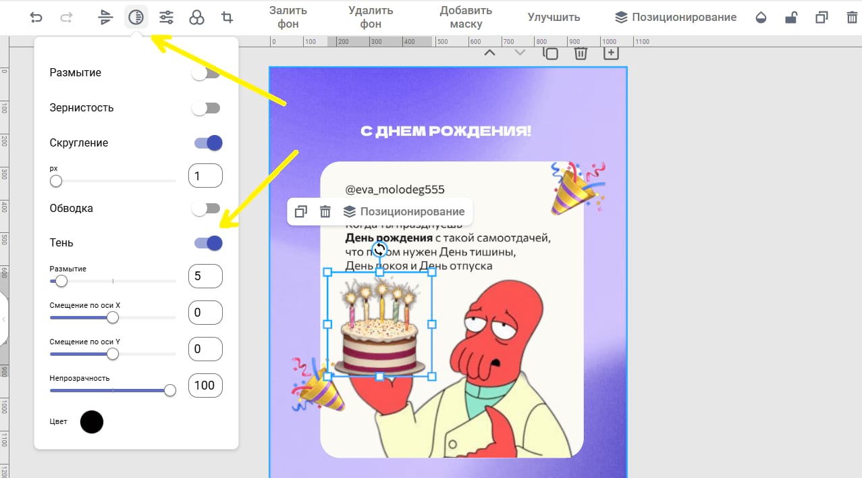This screenshot has width=862, height=478.
Task: Open the adjustments sliders tool
Action: click(x=166, y=18)
